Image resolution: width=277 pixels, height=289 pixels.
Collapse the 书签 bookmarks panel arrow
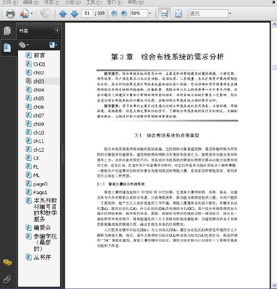tap(57, 31)
